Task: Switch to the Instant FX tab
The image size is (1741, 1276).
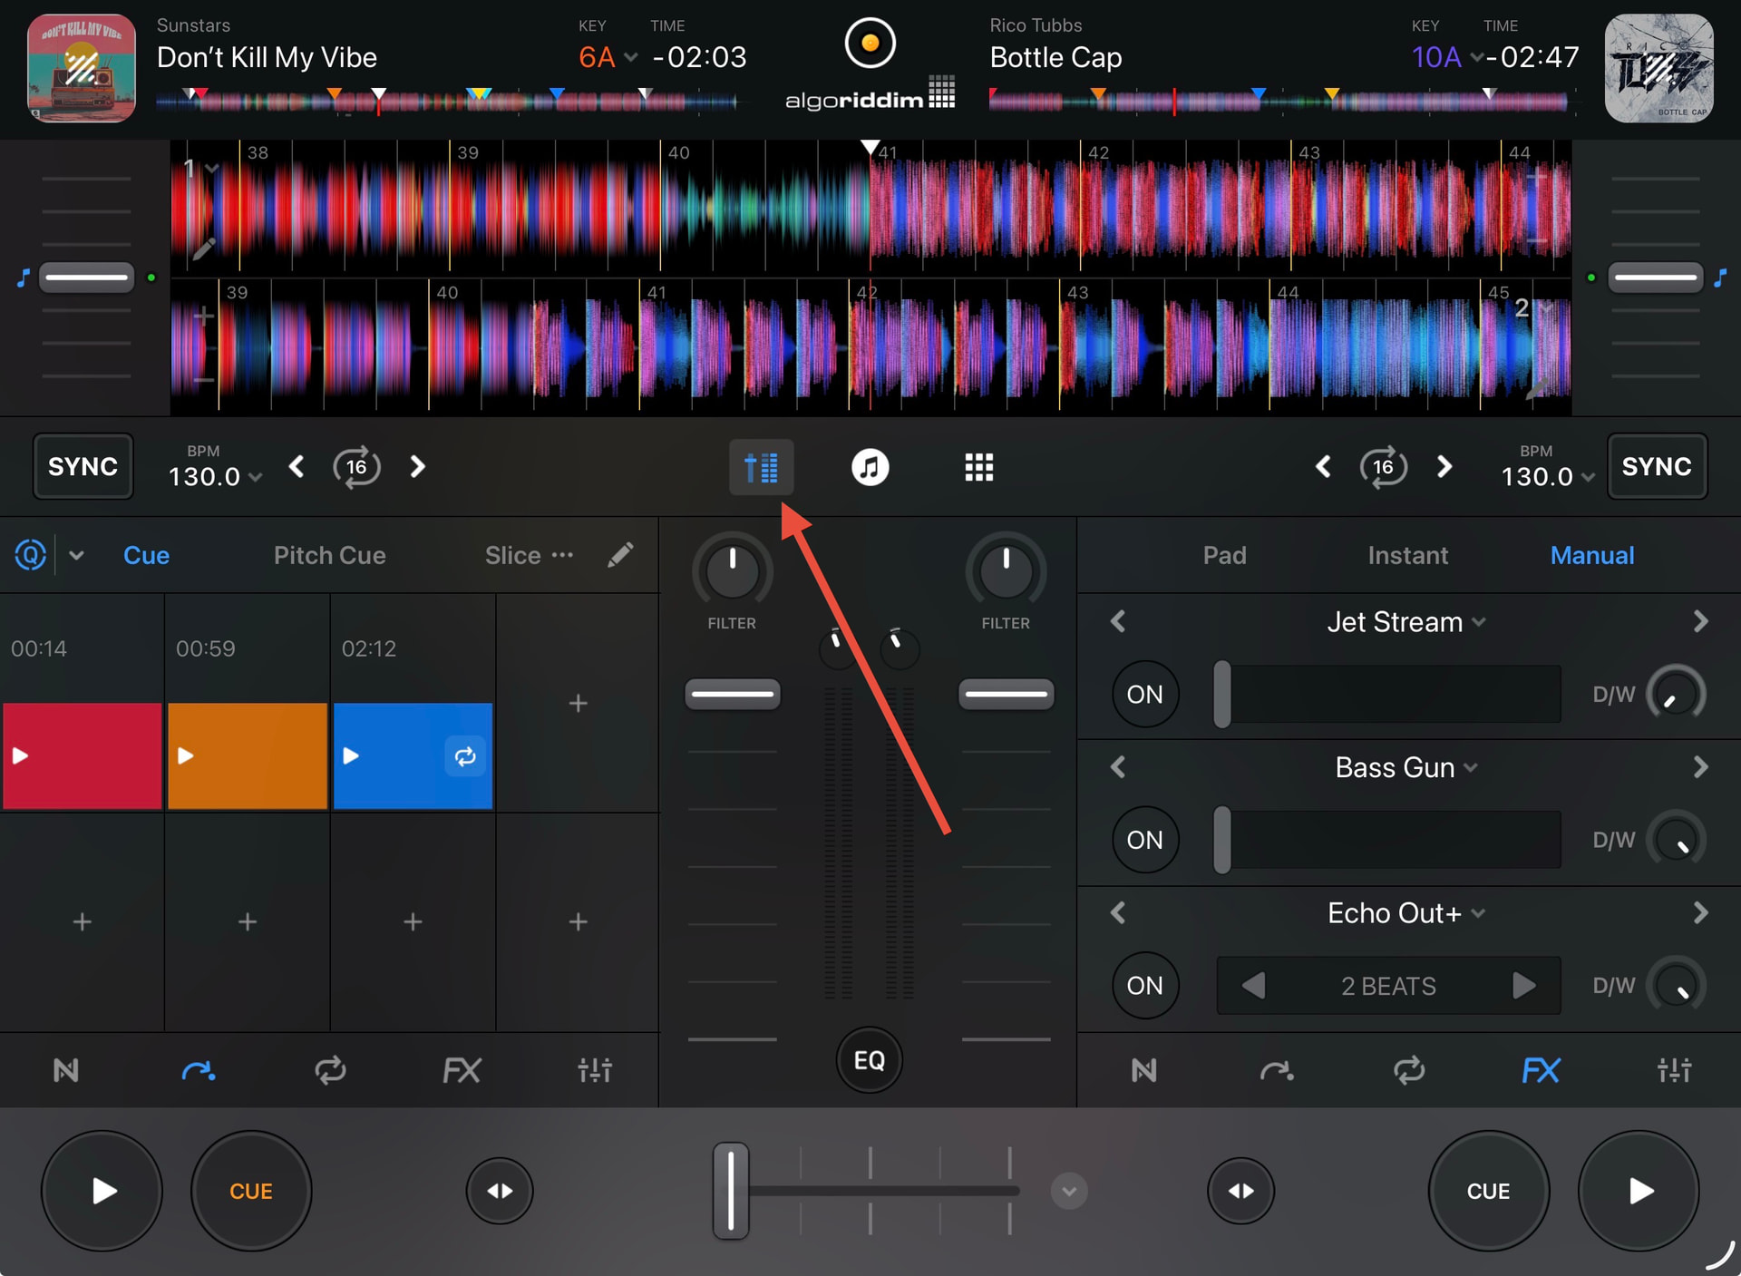Action: tap(1407, 555)
